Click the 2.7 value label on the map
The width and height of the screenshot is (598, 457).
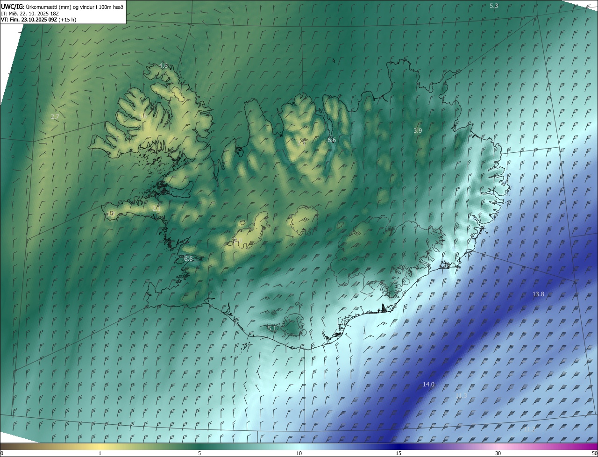pyautogui.click(x=55, y=116)
